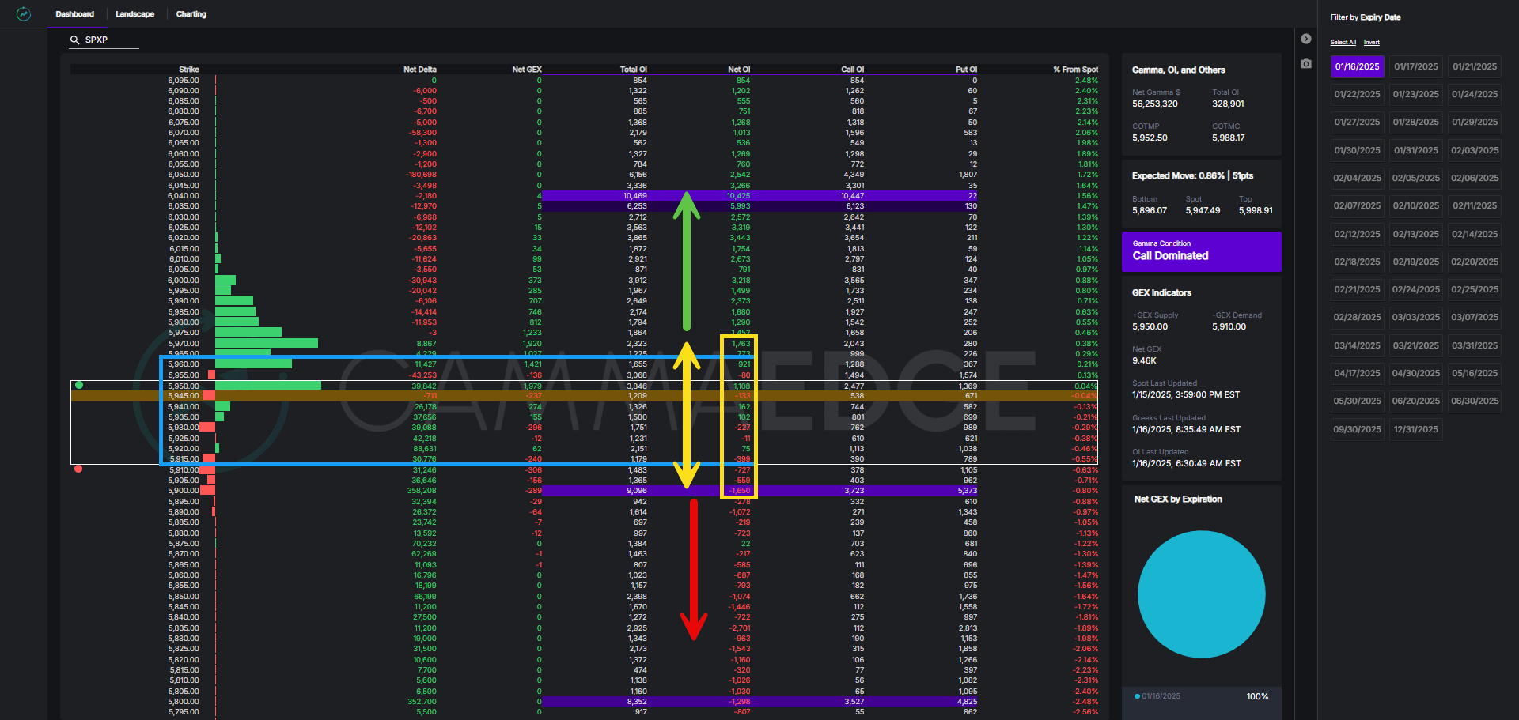This screenshot has height=720, width=1519.
Task: Click the expected move Top value 5,998.91
Action: pyautogui.click(x=1256, y=211)
